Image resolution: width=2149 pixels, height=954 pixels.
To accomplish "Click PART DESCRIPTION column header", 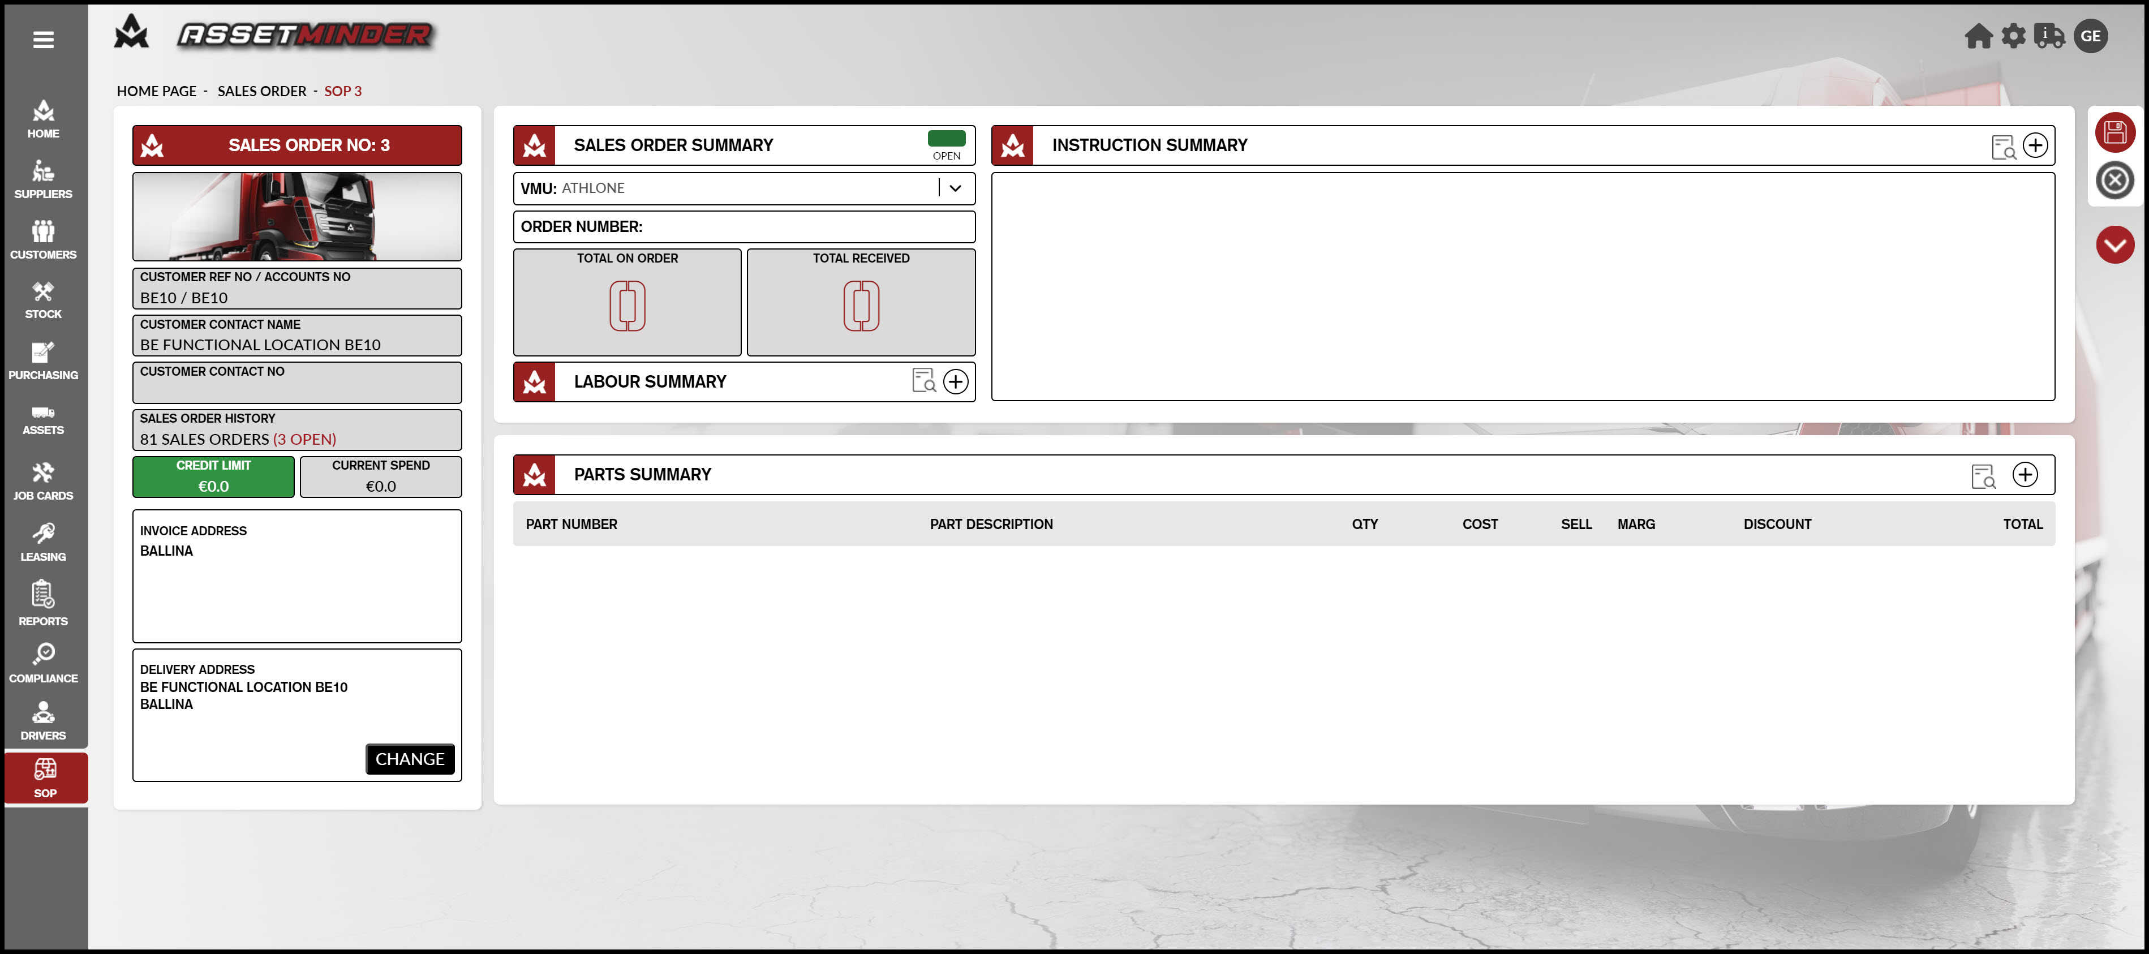I will tap(991, 525).
